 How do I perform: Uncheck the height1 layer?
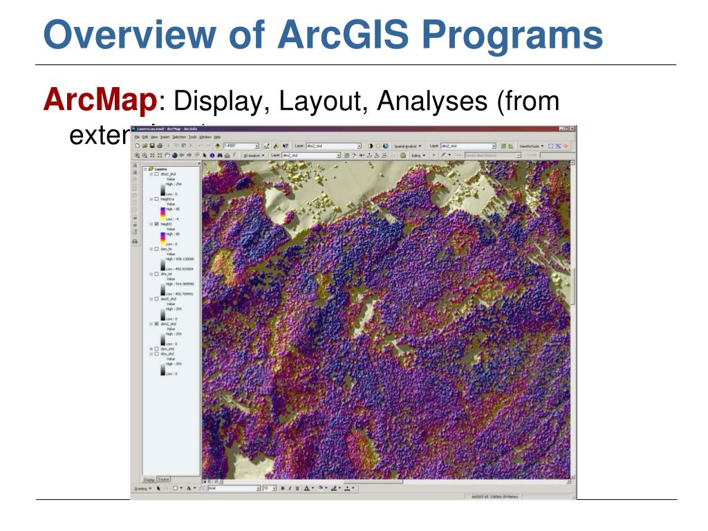(x=157, y=224)
